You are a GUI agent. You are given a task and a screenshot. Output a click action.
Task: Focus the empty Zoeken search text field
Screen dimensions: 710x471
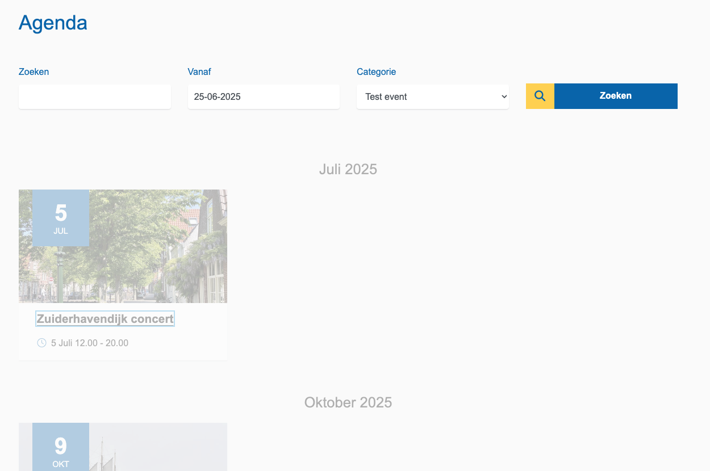95,96
